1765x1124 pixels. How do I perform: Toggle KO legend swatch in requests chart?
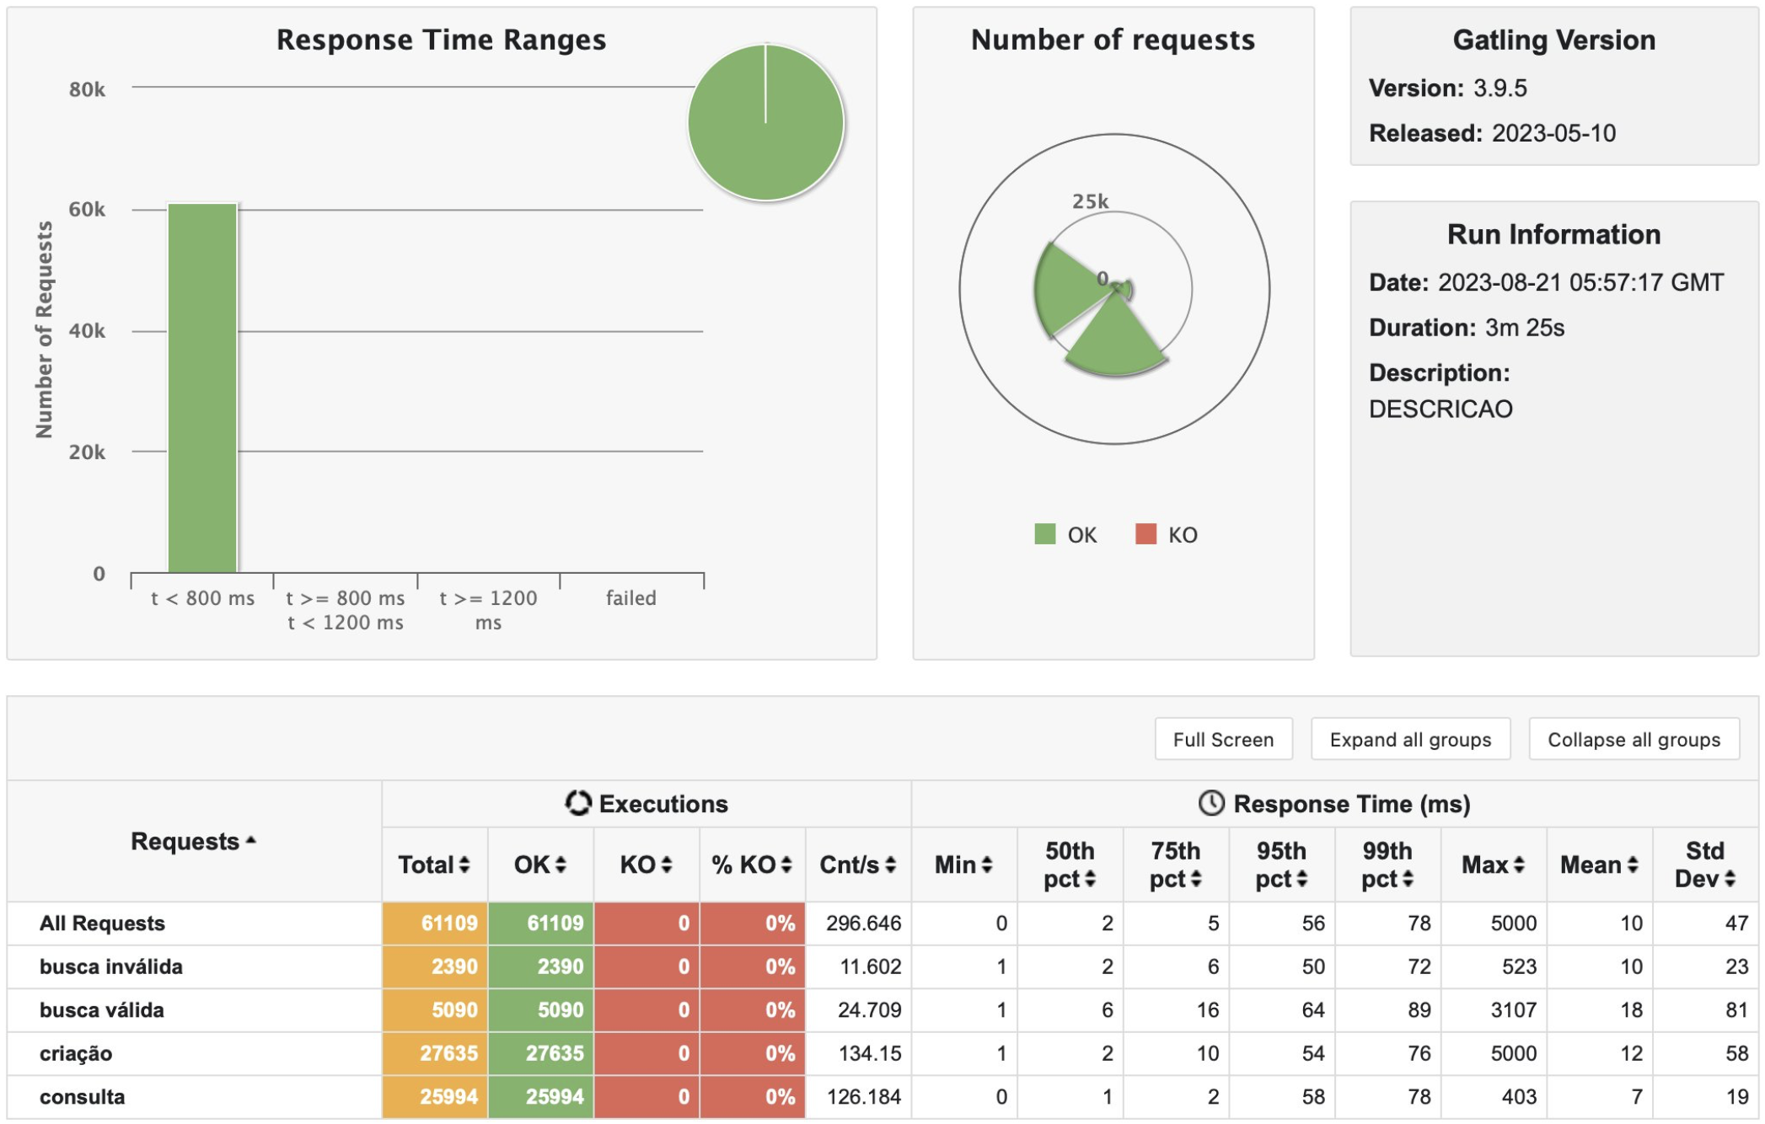point(1145,534)
